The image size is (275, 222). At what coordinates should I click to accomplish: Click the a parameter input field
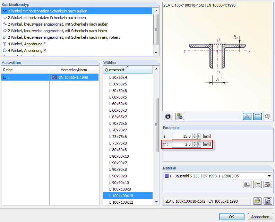tap(182, 136)
